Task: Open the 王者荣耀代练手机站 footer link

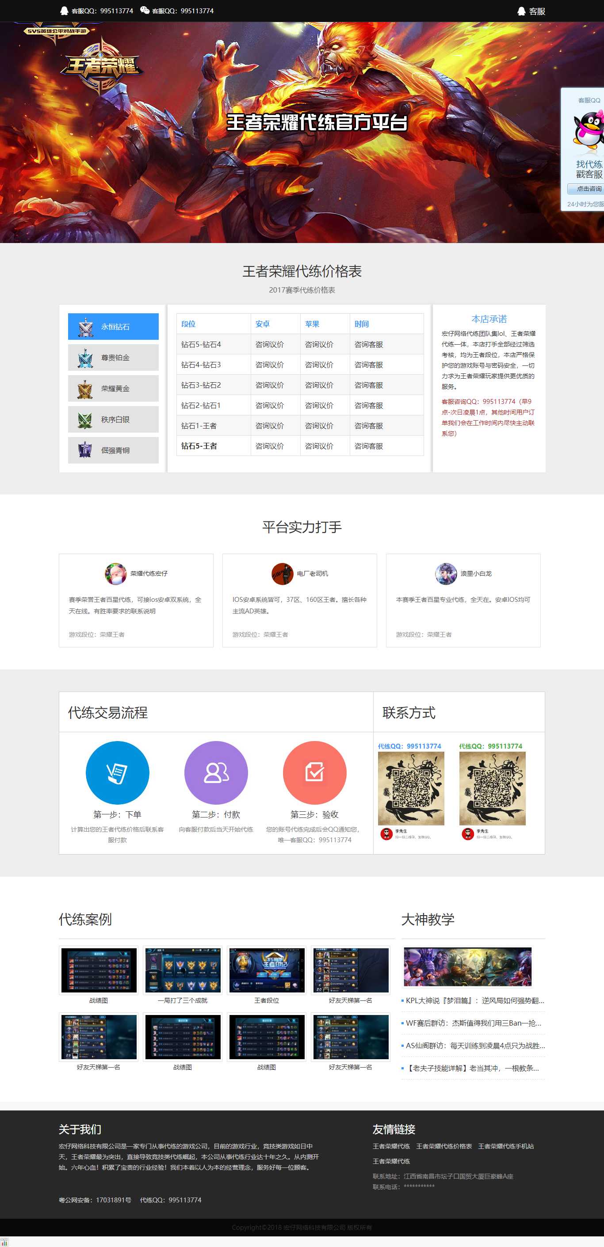Action: [x=506, y=1146]
